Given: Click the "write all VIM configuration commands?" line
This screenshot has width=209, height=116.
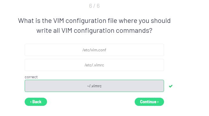Looking at the screenshot, I should coord(94,30).
